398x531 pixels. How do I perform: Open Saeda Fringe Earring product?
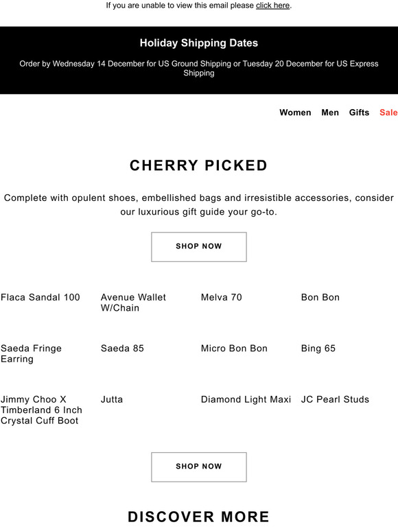pyautogui.click(x=31, y=353)
